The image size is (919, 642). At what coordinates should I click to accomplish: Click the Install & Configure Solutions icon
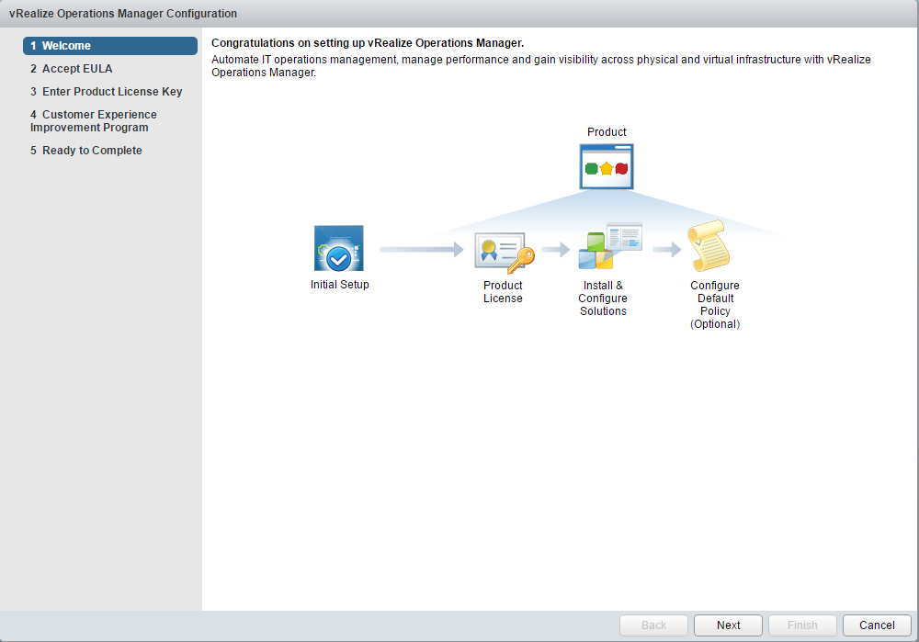point(610,246)
